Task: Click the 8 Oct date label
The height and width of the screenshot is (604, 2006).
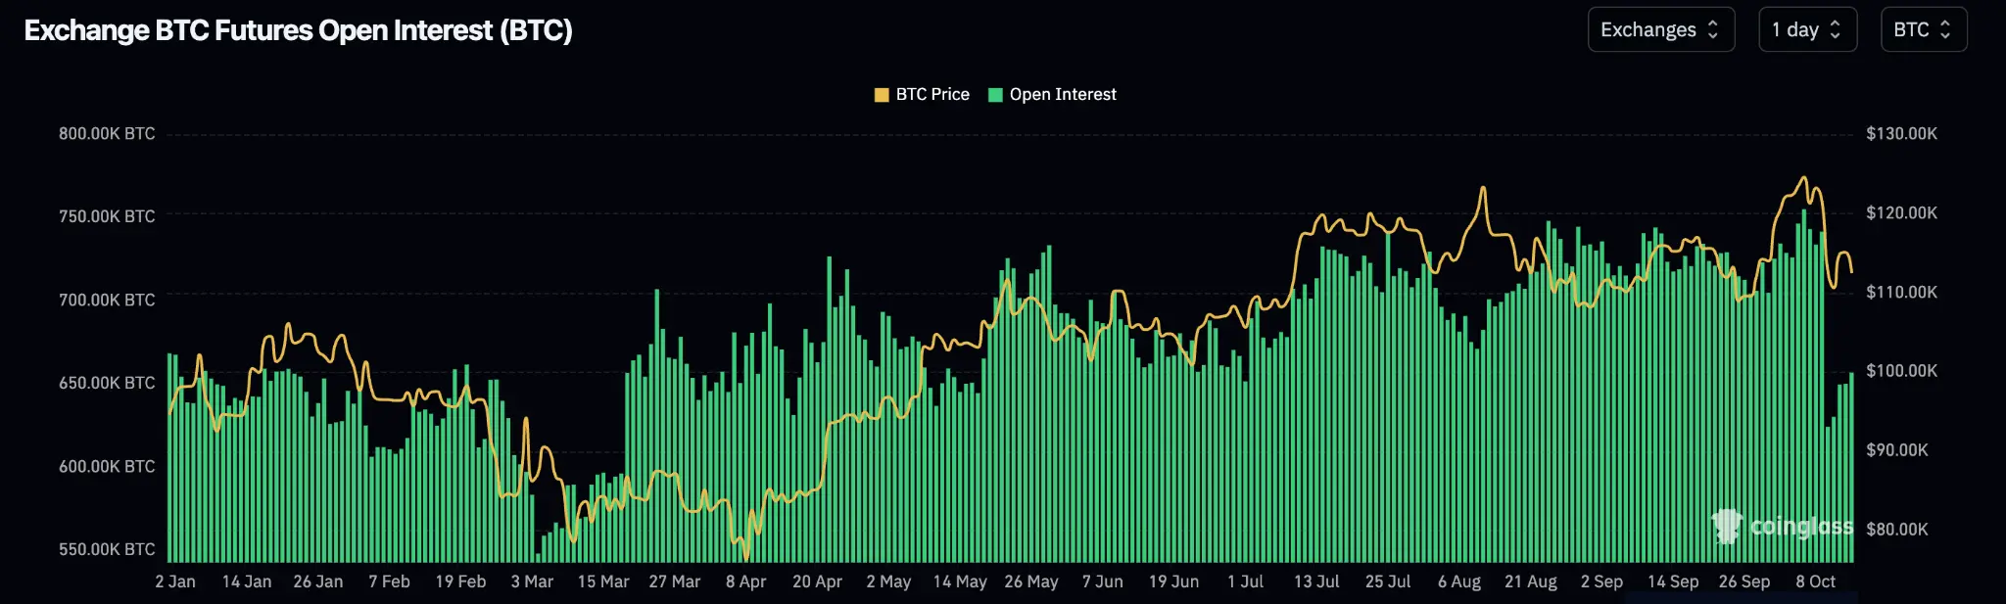Action: pyautogui.click(x=1815, y=581)
